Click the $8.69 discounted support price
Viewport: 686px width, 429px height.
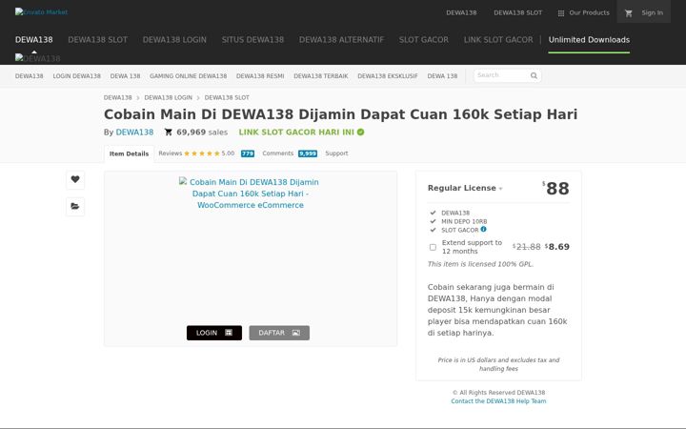[557, 247]
